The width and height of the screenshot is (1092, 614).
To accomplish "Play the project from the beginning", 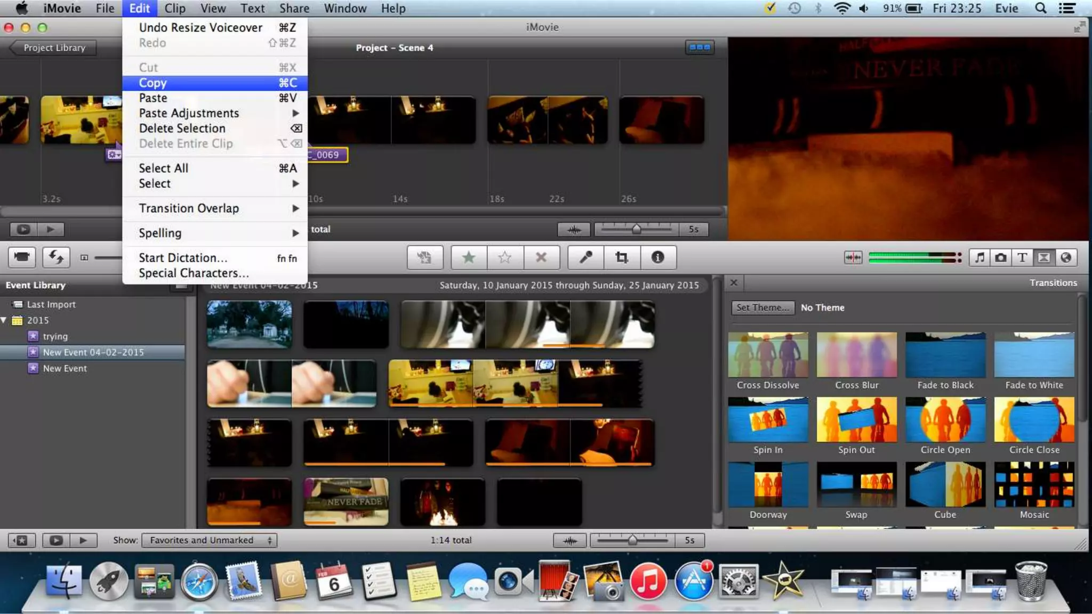I will pos(51,229).
